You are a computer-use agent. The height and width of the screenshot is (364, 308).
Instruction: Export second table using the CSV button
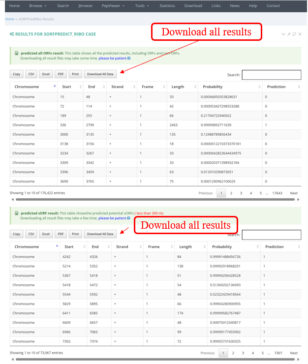coord(31,234)
